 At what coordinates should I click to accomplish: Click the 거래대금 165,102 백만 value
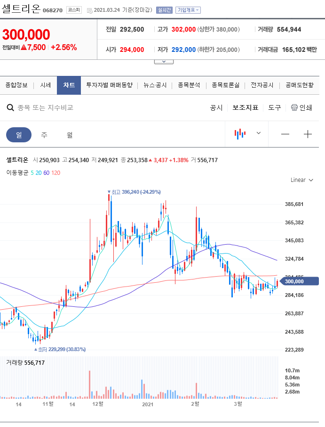pos(300,49)
